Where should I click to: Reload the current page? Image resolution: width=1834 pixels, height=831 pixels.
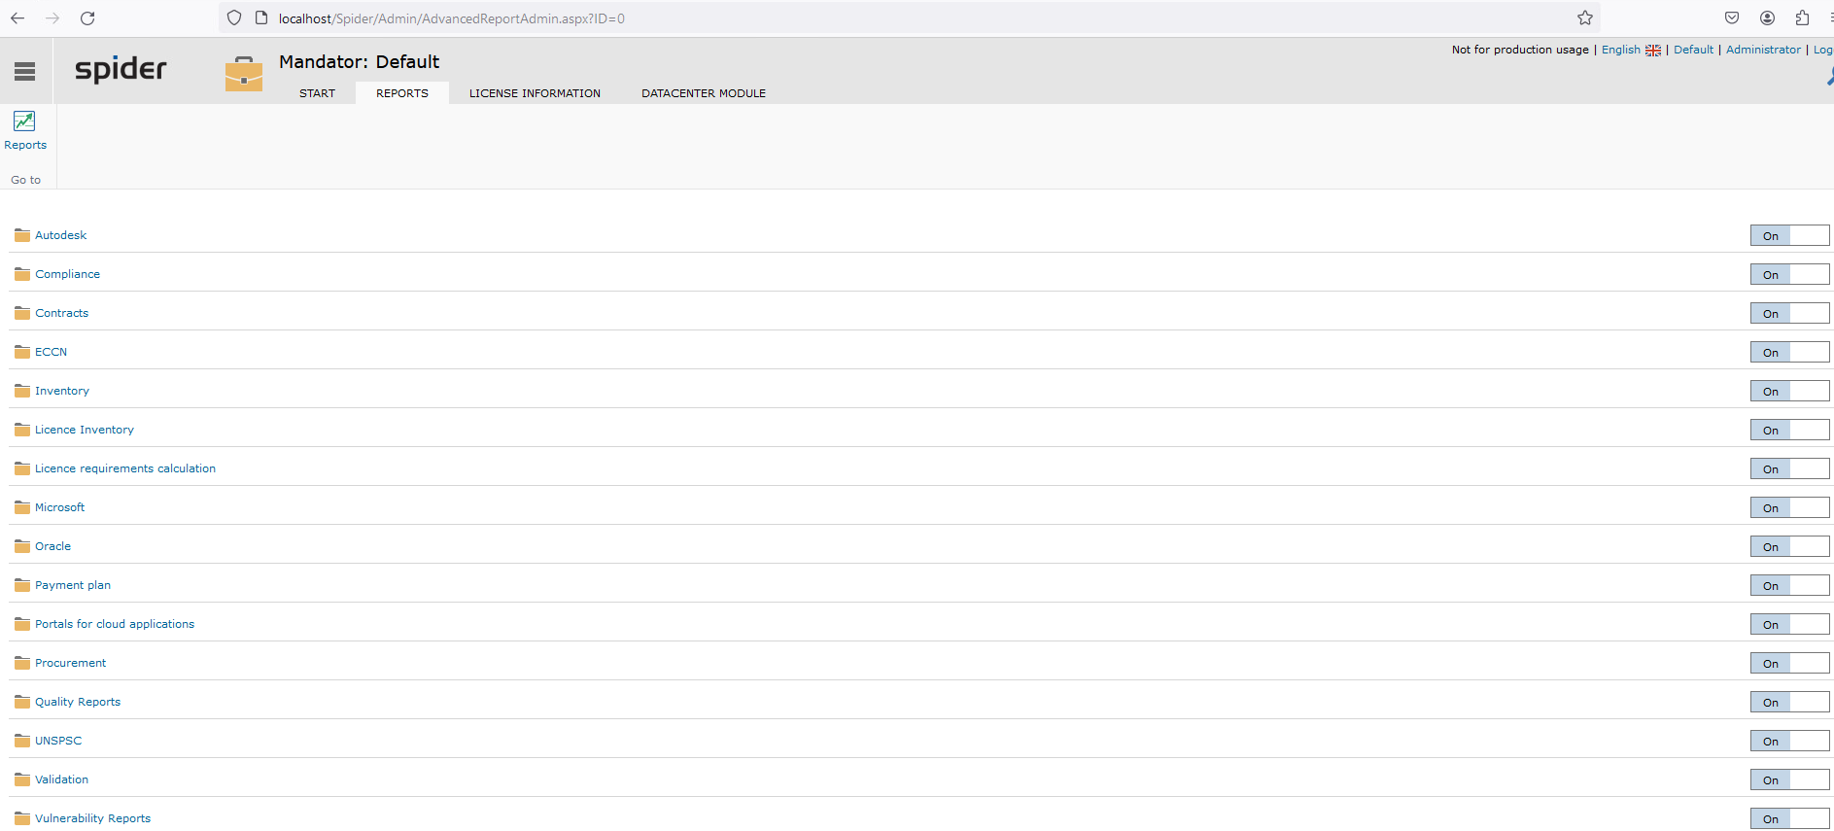click(x=87, y=18)
